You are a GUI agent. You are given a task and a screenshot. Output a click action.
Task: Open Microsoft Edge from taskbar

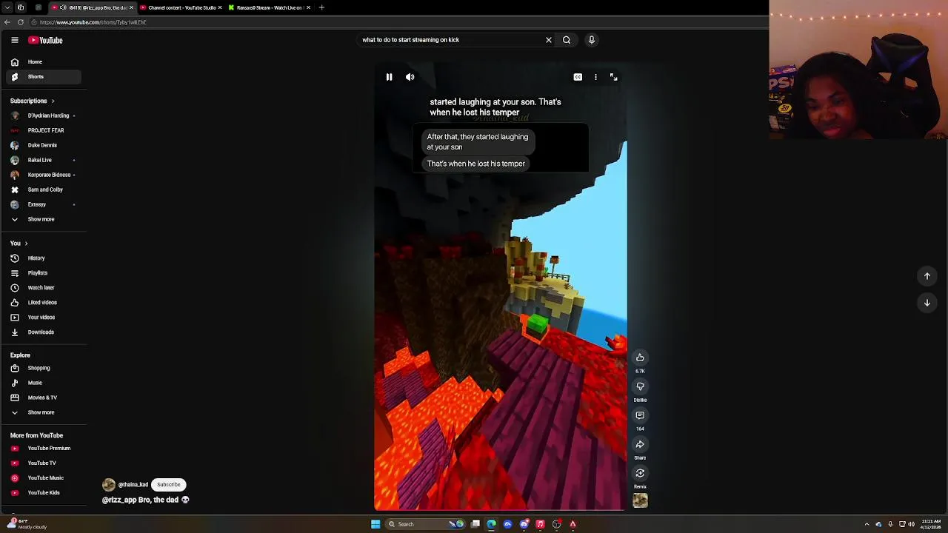pos(491,524)
